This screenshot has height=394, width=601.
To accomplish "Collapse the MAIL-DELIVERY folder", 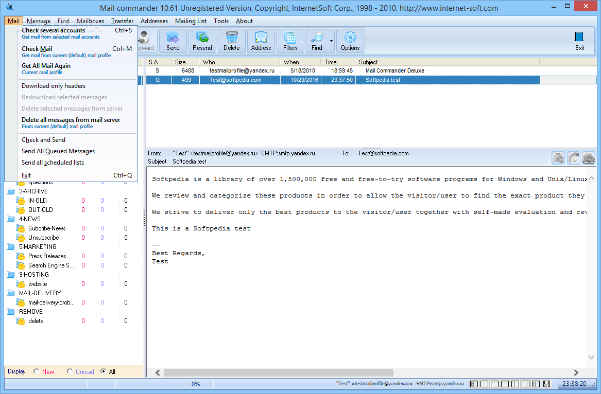I will (11, 293).
